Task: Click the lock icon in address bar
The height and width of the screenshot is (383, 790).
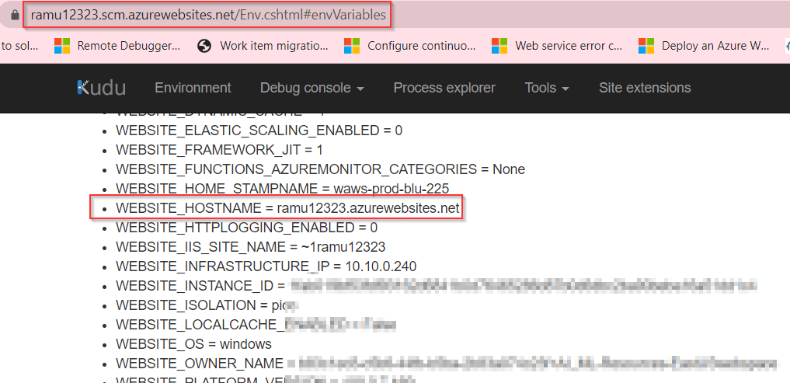Action: (15, 15)
